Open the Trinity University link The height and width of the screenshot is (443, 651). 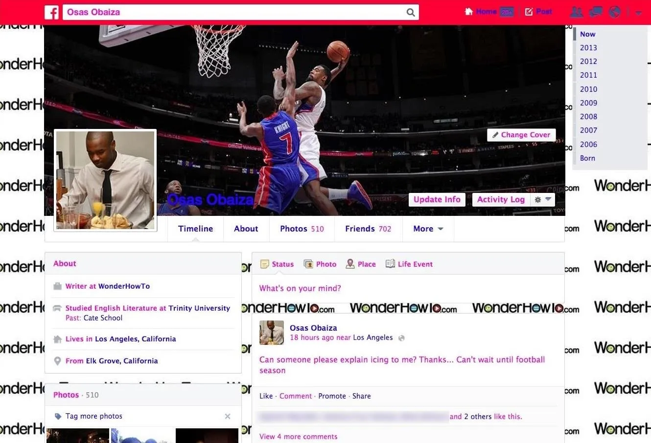[x=199, y=308]
